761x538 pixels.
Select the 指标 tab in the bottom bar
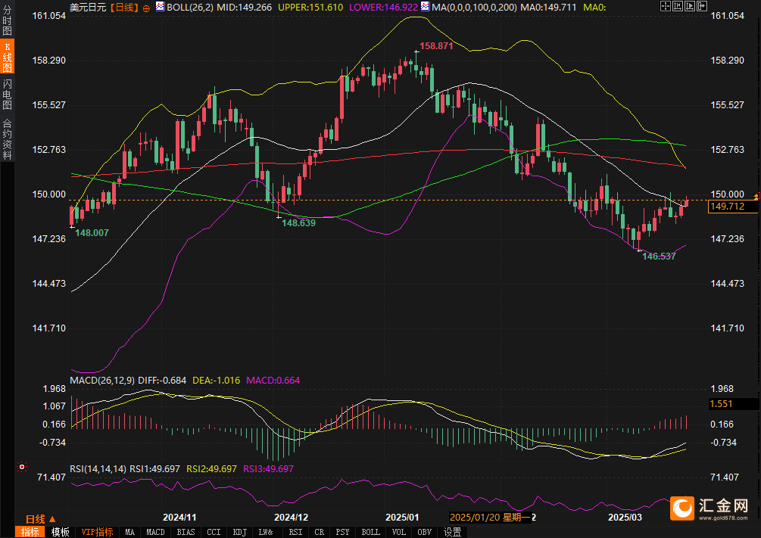30,532
